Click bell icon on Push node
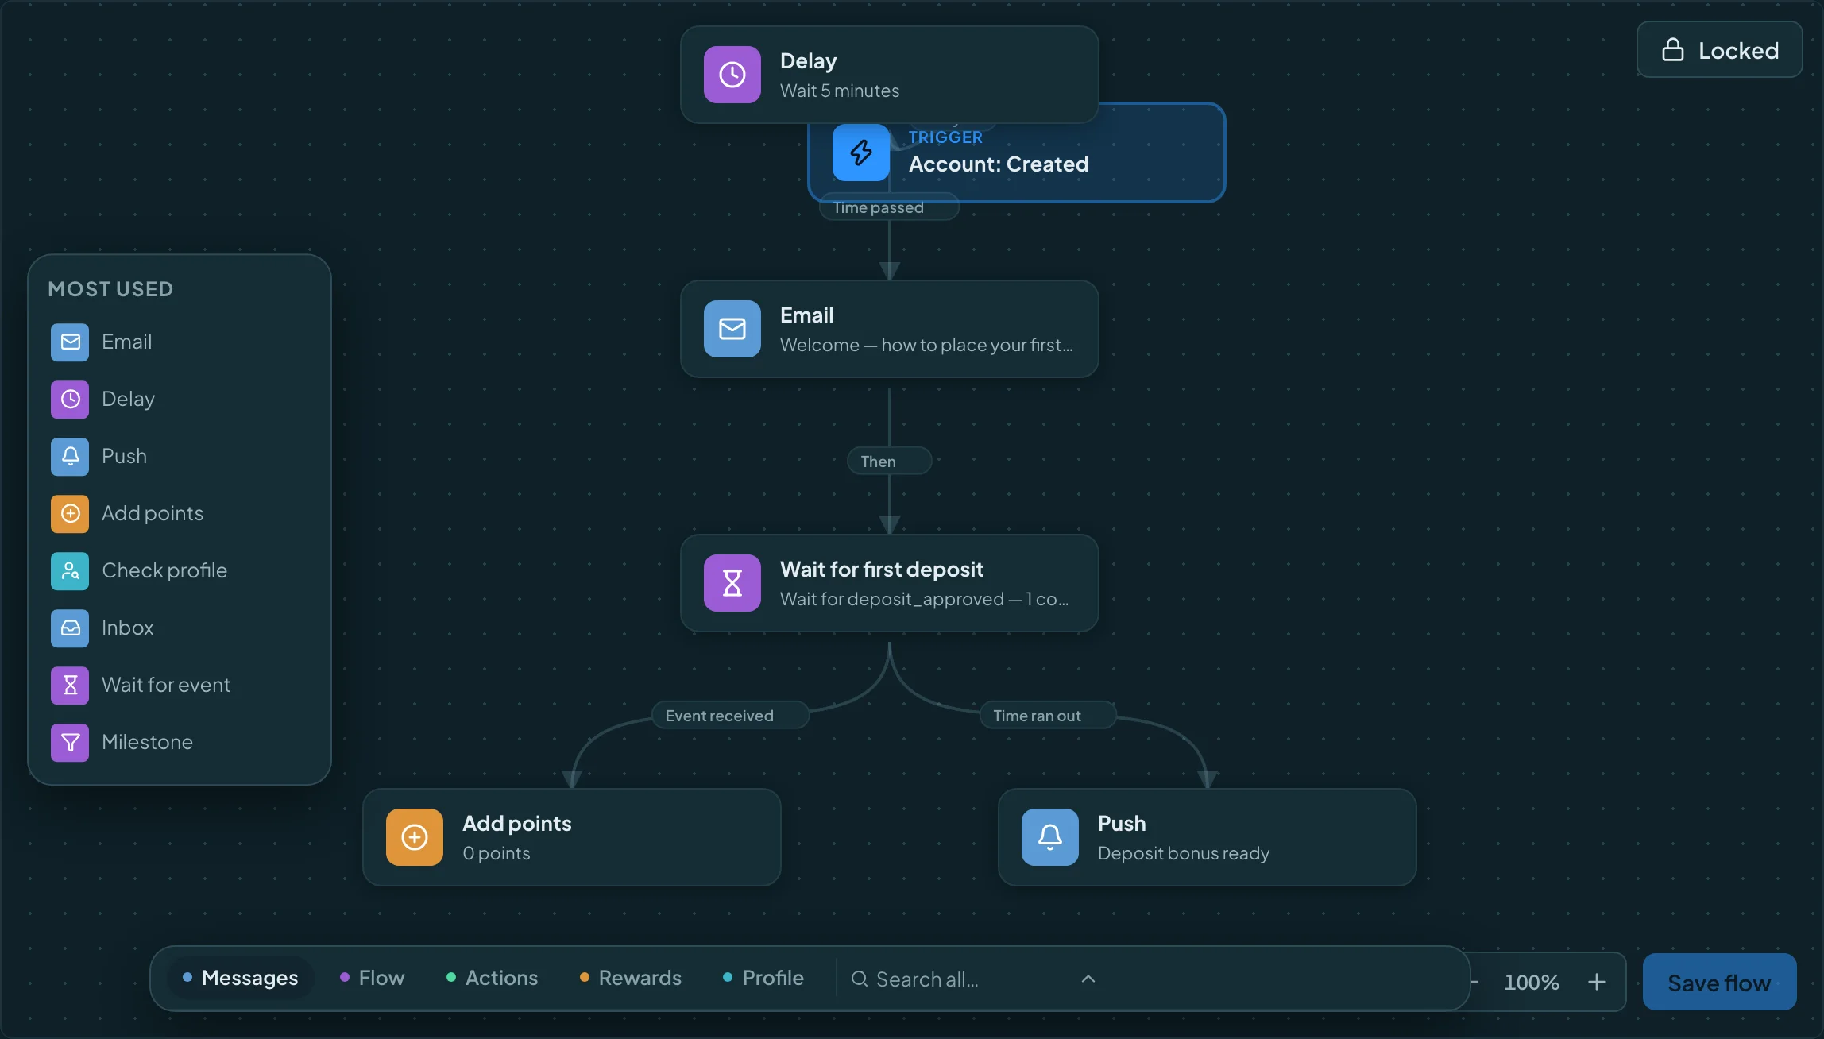 tap(1050, 837)
